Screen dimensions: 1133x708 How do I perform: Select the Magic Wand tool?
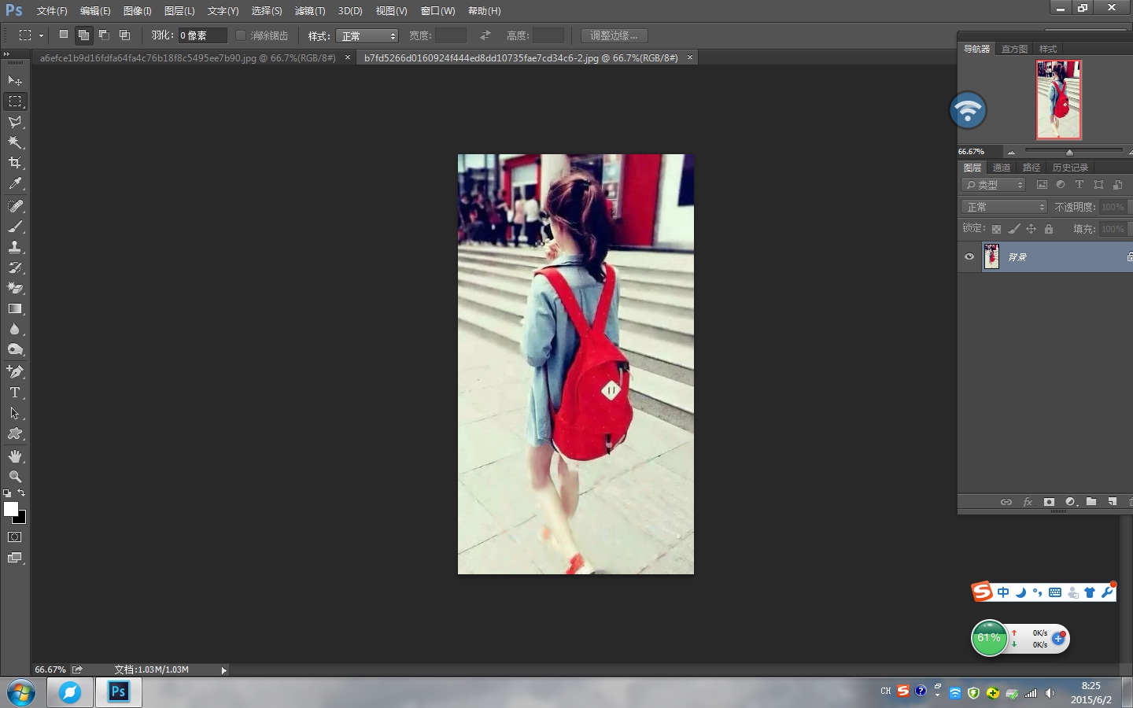[15, 142]
